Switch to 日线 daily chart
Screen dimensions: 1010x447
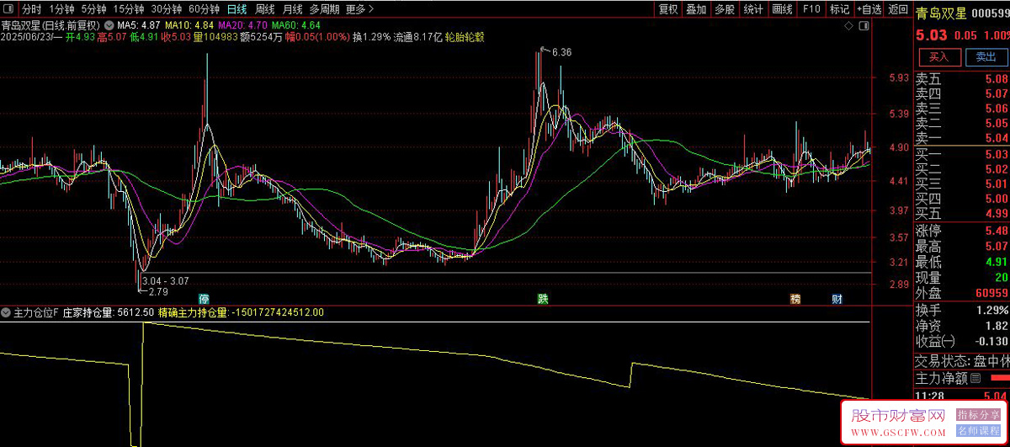[x=237, y=9]
